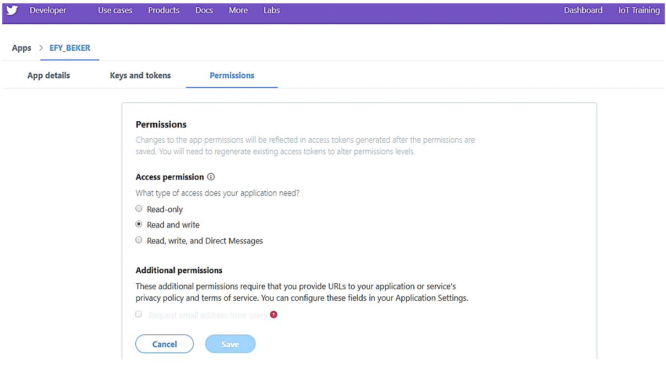Open the Docs menu item
The image size is (666, 389).
point(204,10)
